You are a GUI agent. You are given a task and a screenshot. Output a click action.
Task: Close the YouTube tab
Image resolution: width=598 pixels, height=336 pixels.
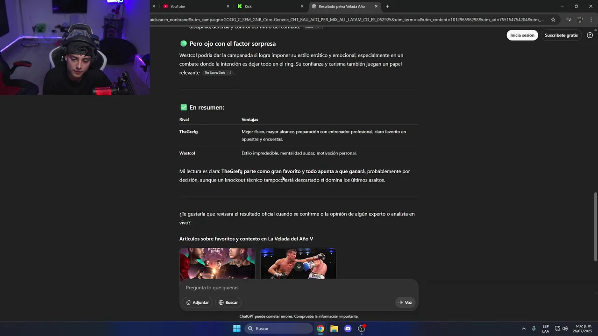coord(228,7)
